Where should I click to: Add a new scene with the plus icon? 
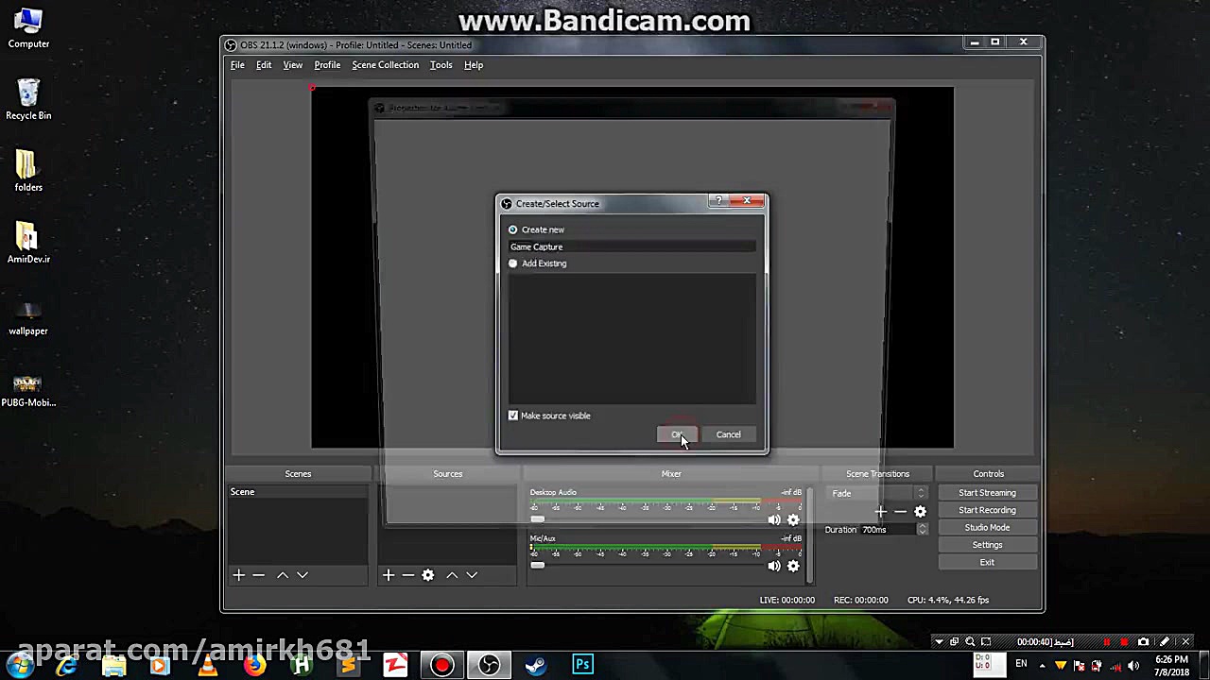click(x=238, y=575)
